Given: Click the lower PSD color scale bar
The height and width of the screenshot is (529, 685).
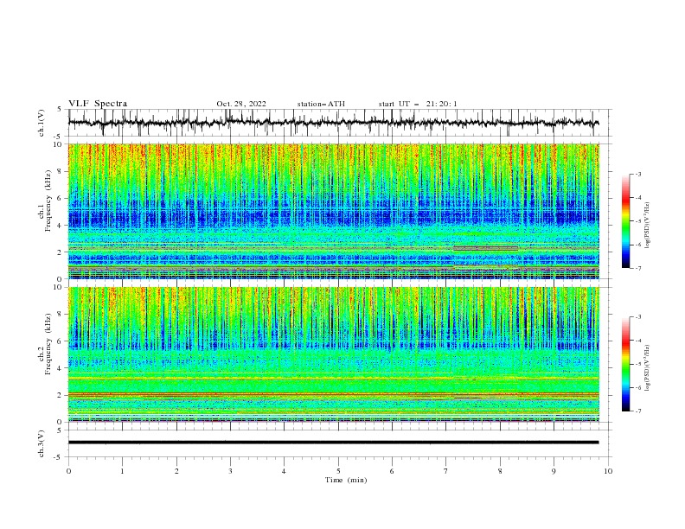Looking at the screenshot, I should (x=626, y=364).
